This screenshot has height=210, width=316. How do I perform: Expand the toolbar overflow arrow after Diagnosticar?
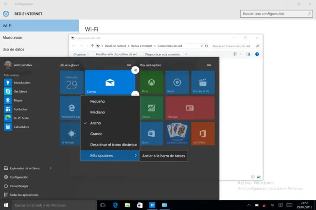(186, 54)
